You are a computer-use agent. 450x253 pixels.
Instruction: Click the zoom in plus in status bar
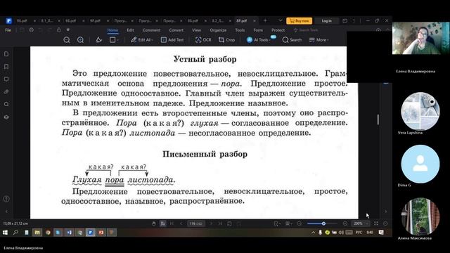click(x=345, y=223)
